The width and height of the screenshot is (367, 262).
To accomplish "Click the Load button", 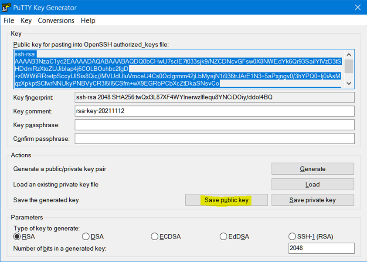I will [313, 184].
